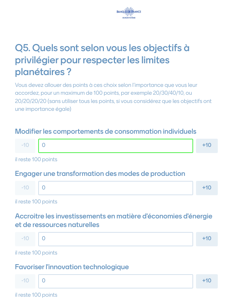This screenshot has width=231, height=301.
Task: Click the production modes points input
Action: pos(116,188)
